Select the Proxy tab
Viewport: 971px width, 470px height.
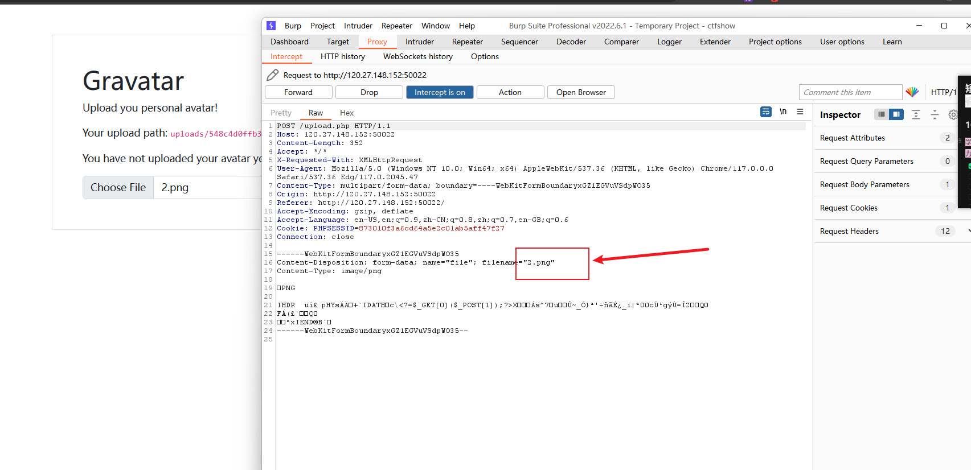click(x=377, y=42)
